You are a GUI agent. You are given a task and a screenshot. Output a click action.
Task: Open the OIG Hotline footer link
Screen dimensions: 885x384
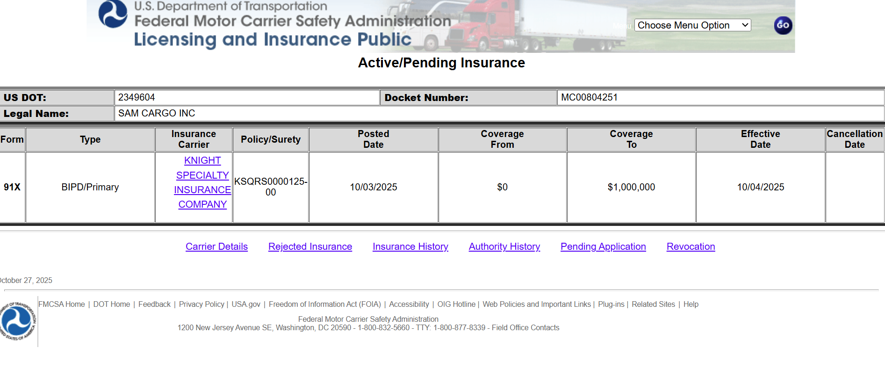pos(456,304)
